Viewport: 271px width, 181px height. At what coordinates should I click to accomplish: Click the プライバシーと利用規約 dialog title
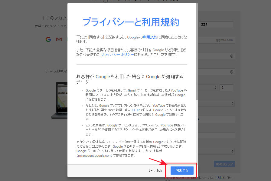(x=131, y=22)
